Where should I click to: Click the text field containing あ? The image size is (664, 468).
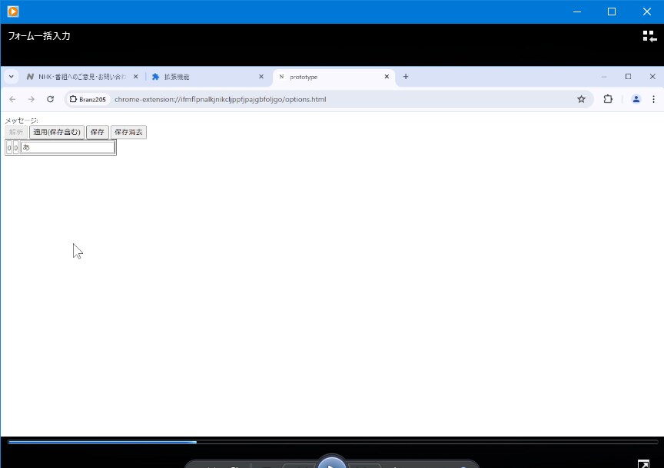click(68, 147)
